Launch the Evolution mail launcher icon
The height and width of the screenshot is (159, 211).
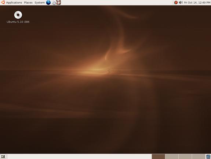(54, 3)
